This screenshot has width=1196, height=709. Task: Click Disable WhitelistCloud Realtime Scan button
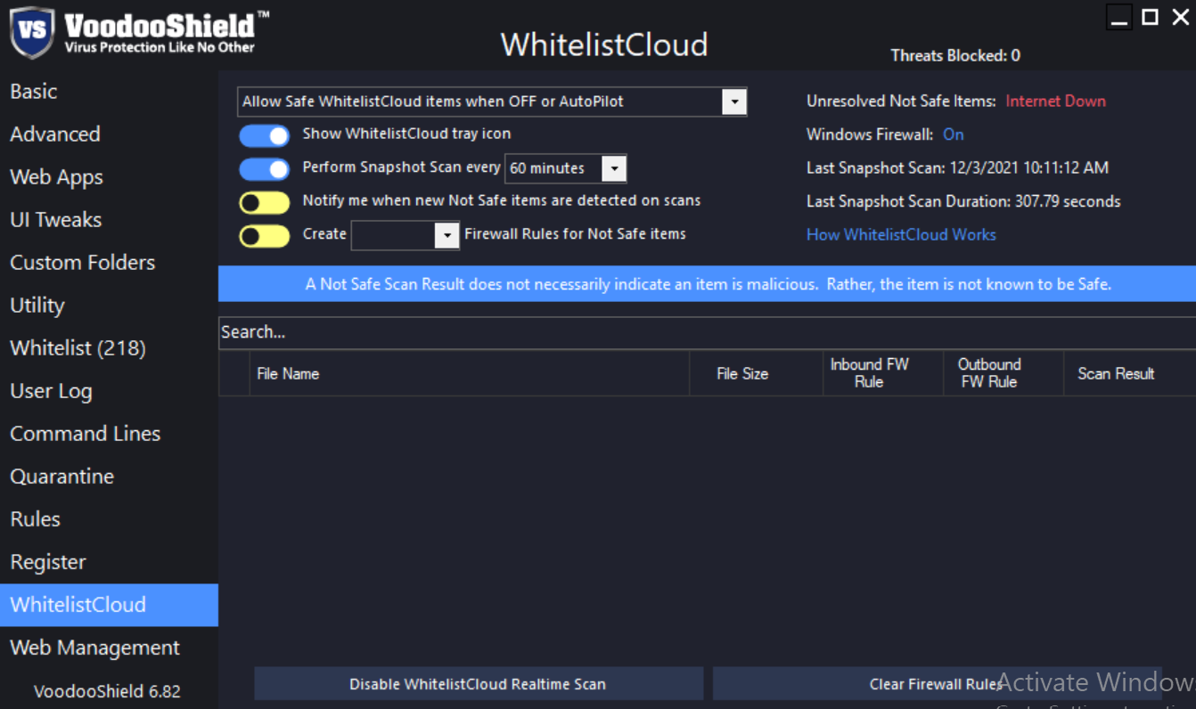tap(479, 684)
